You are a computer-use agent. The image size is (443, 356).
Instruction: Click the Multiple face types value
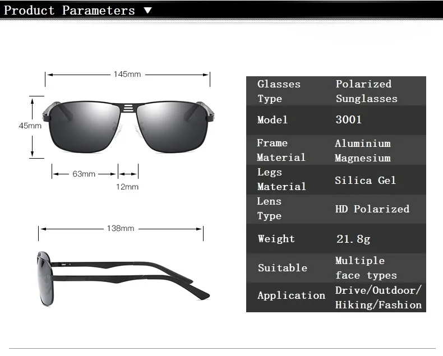click(366, 268)
